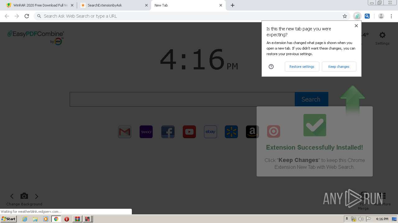Open the Chrome profile avatar
This screenshot has width=398, height=223.
point(381,16)
